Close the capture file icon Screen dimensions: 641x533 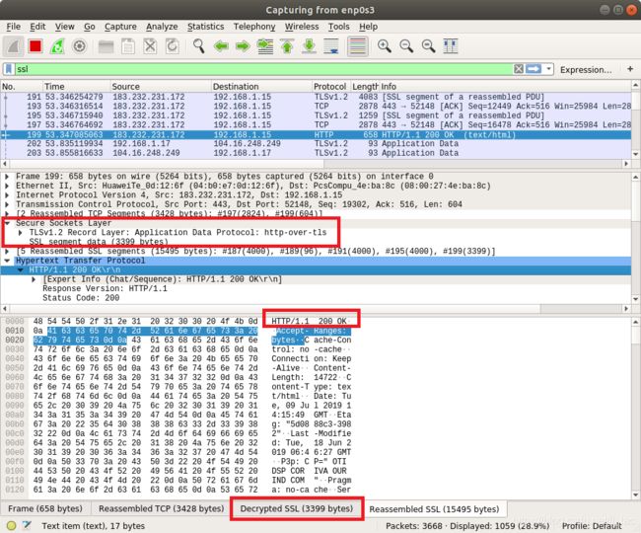coord(150,46)
